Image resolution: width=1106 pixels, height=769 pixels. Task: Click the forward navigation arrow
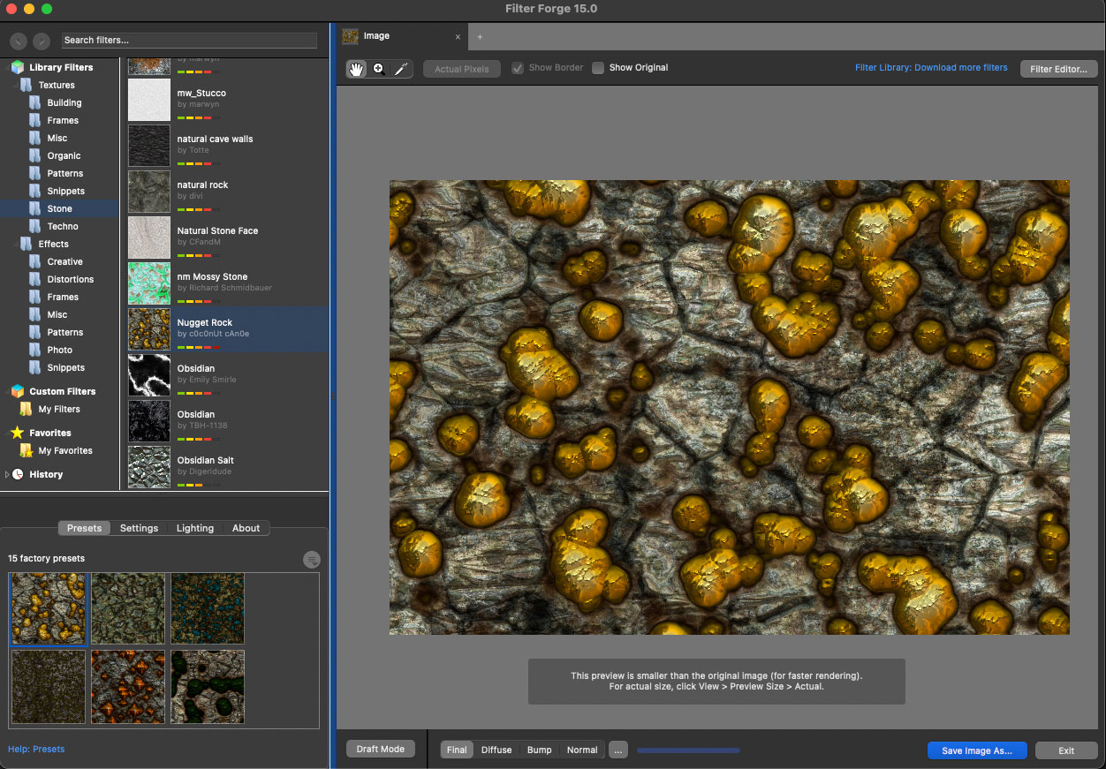click(42, 41)
